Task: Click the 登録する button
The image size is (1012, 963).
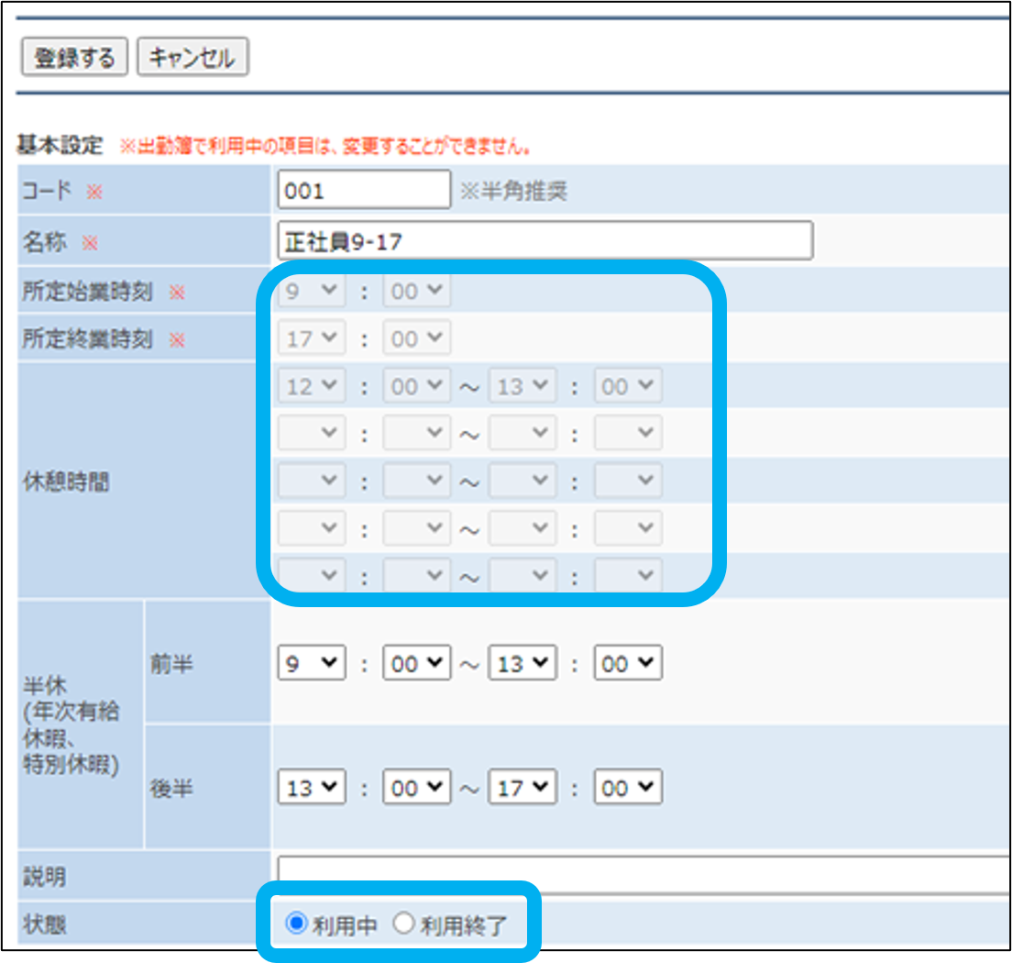Action: (x=74, y=58)
